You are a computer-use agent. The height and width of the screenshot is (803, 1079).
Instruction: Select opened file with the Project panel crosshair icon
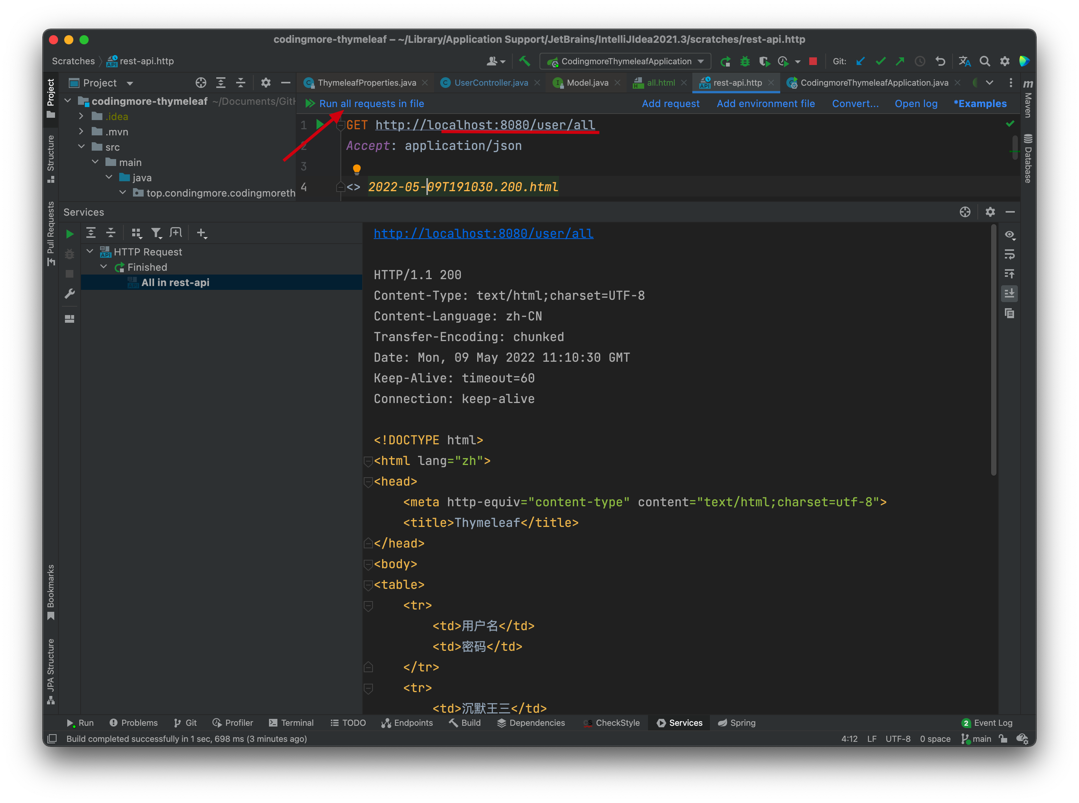(x=201, y=83)
